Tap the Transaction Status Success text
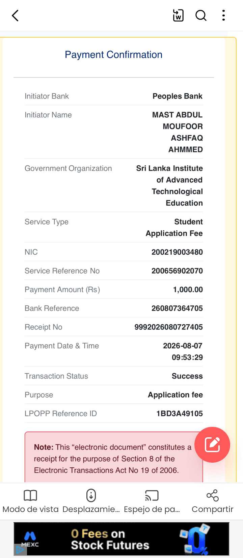This screenshot has height=558, width=243. coord(187,376)
